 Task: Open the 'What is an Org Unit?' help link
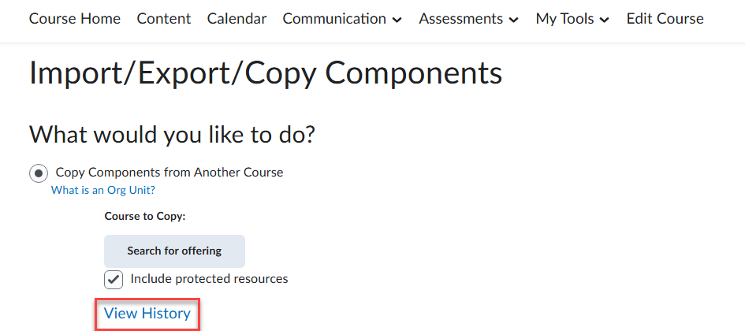tap(103, 190)
